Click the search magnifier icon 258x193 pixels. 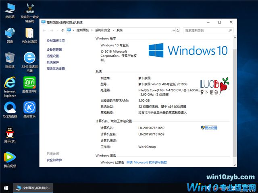[x=230, y=30]
